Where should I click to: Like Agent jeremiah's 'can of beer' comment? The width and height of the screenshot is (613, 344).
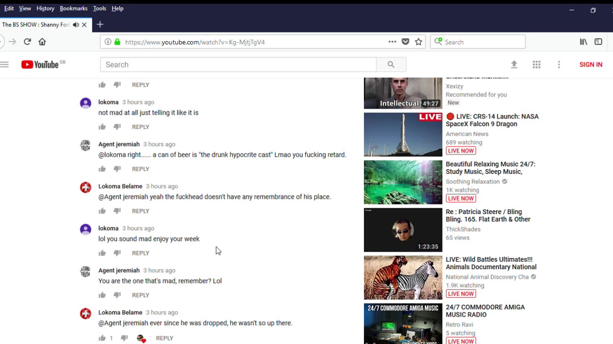[102, 169]
